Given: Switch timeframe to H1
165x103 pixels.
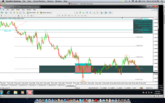Looking at the screenshot, I should [72, 16].
